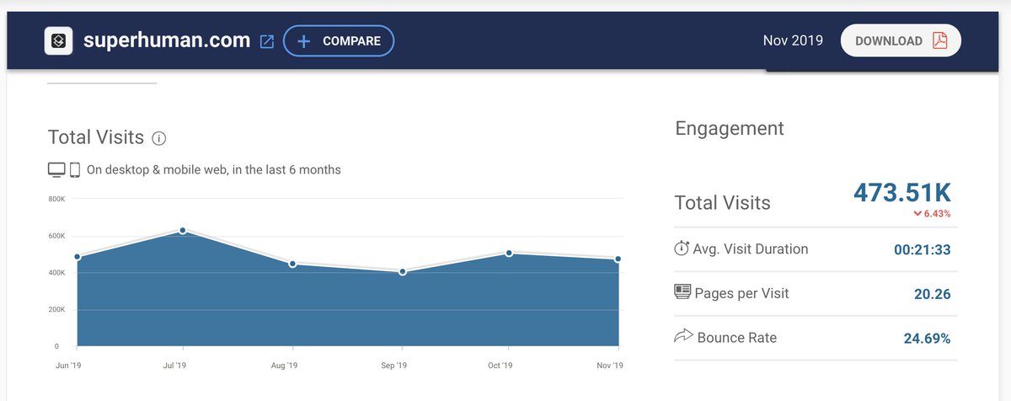Click the Nov 2019 date label

coord(793,40)
